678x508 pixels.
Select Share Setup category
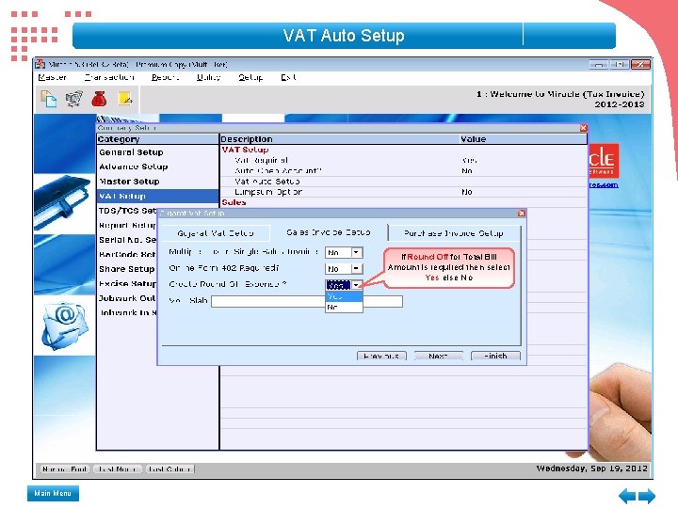(x=127, y=269)
